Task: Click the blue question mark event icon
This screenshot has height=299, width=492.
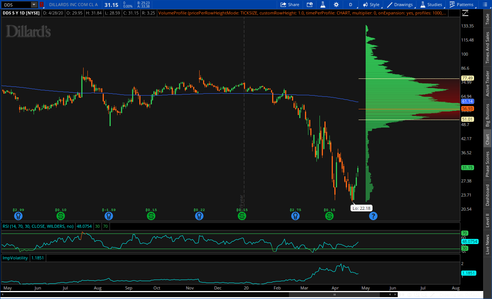Action: coord(373,216)
